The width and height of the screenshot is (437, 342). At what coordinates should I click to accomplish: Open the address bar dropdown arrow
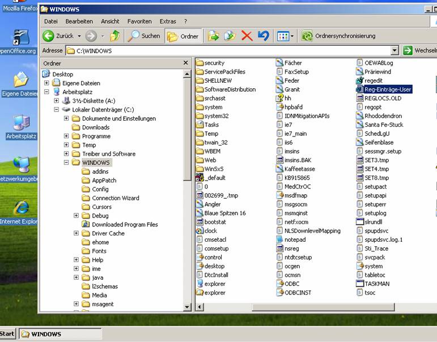click(394, 51)
